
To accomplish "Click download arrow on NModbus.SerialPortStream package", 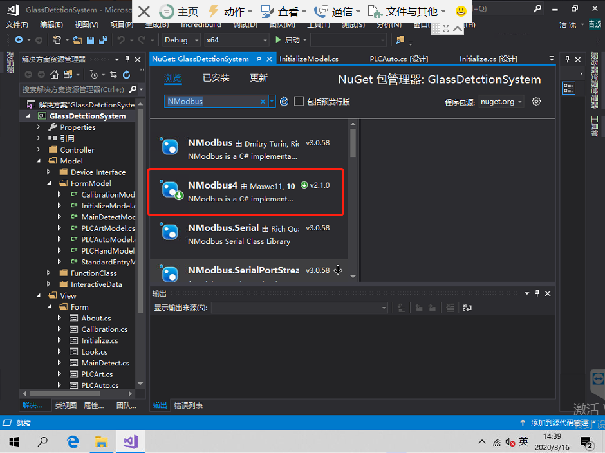I will pyautogui.click(x=338, y=270).
